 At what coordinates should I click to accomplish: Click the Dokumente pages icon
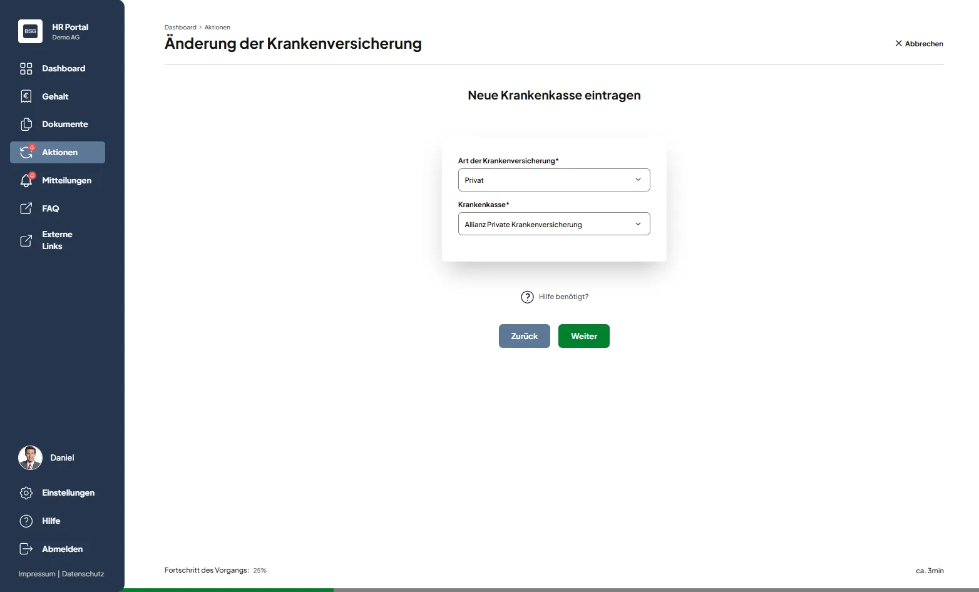click(26, 125)
